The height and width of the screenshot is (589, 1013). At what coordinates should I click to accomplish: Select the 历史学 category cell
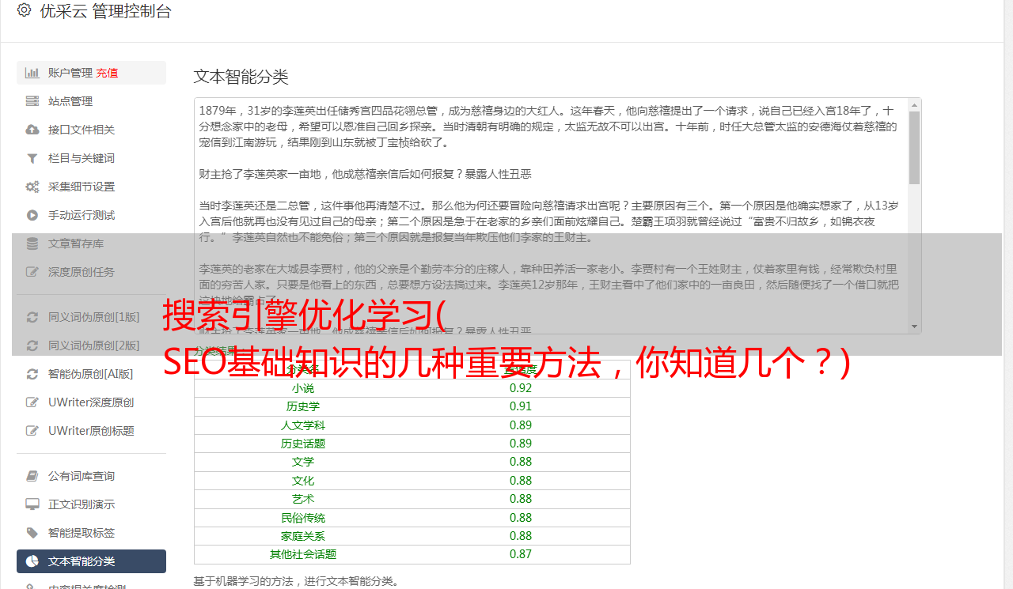303,406
